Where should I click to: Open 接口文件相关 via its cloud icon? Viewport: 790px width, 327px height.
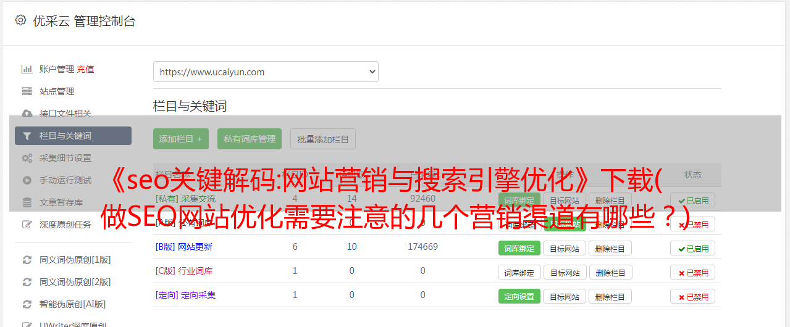click(27, 114)
